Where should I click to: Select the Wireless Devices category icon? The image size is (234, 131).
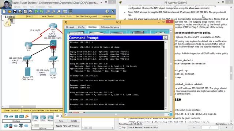tap(22, 116)
